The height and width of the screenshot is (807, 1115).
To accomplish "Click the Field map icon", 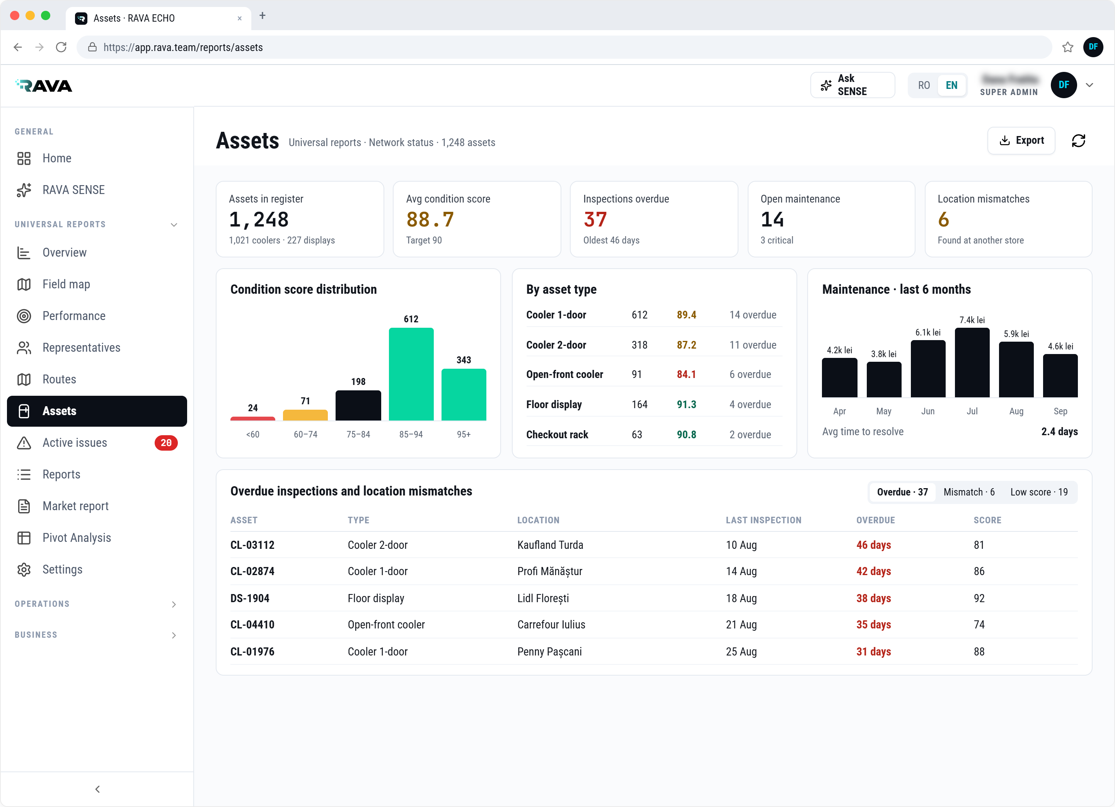I will [x=24, y=284].
